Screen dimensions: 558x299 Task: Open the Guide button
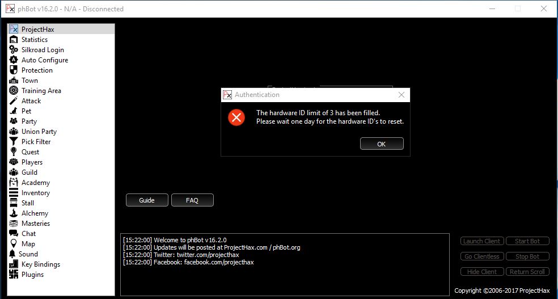point(147,200)
